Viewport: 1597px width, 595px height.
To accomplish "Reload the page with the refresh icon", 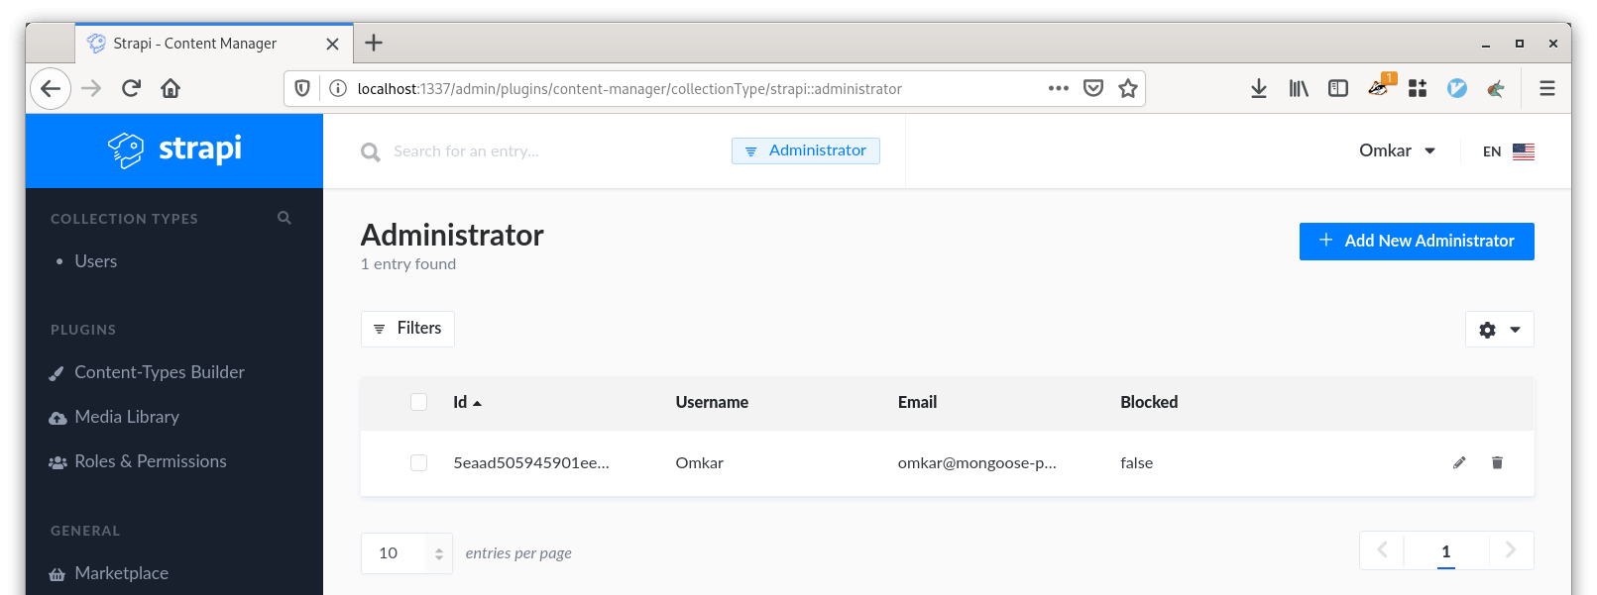I will (x=131, y=88).
